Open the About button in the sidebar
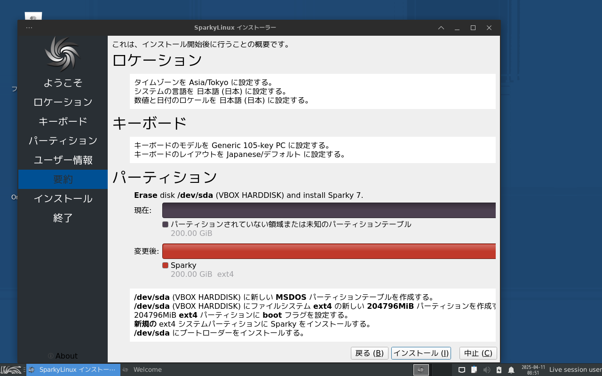Image resolution: width=602 pixels, height=376 pixels. pos(63,356)
